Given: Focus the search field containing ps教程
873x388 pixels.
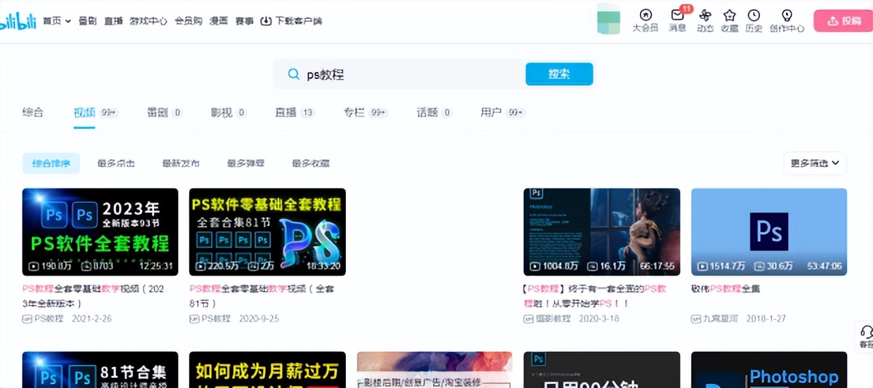Looking at the screenshot, I should [x=399, y=74].
